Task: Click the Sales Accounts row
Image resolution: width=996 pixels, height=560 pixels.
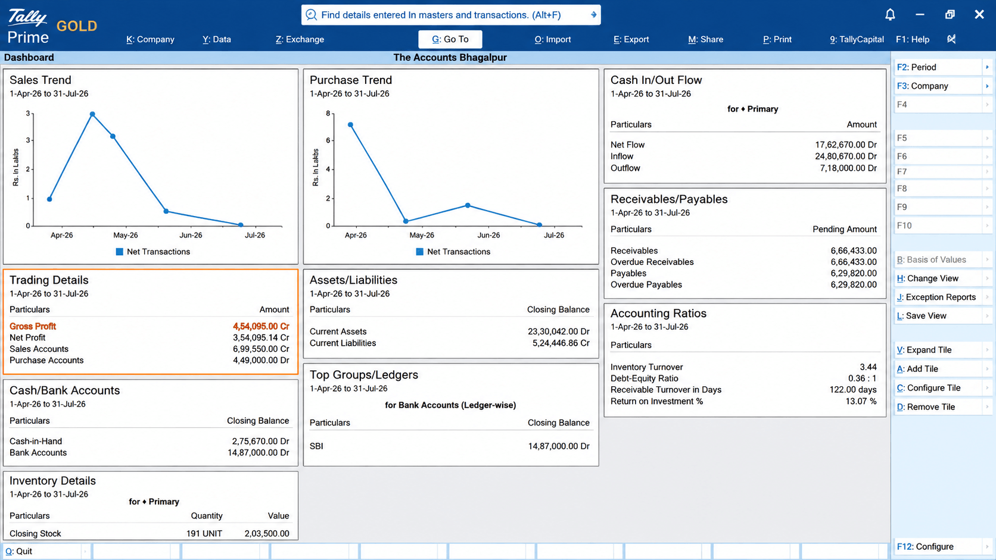Action: 150,349
